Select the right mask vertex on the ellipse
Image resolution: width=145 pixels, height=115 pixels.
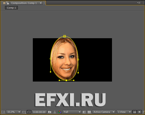78,60
